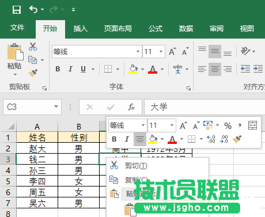Switch to the 视图 tab
The height and width of the screenshot is (217, 265).
point(247,29)
